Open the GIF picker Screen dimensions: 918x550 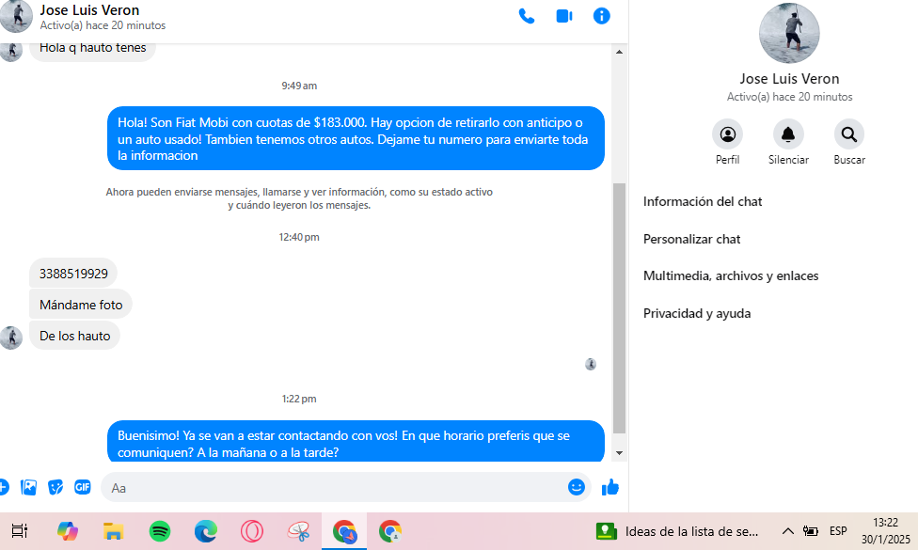(83, 487)
